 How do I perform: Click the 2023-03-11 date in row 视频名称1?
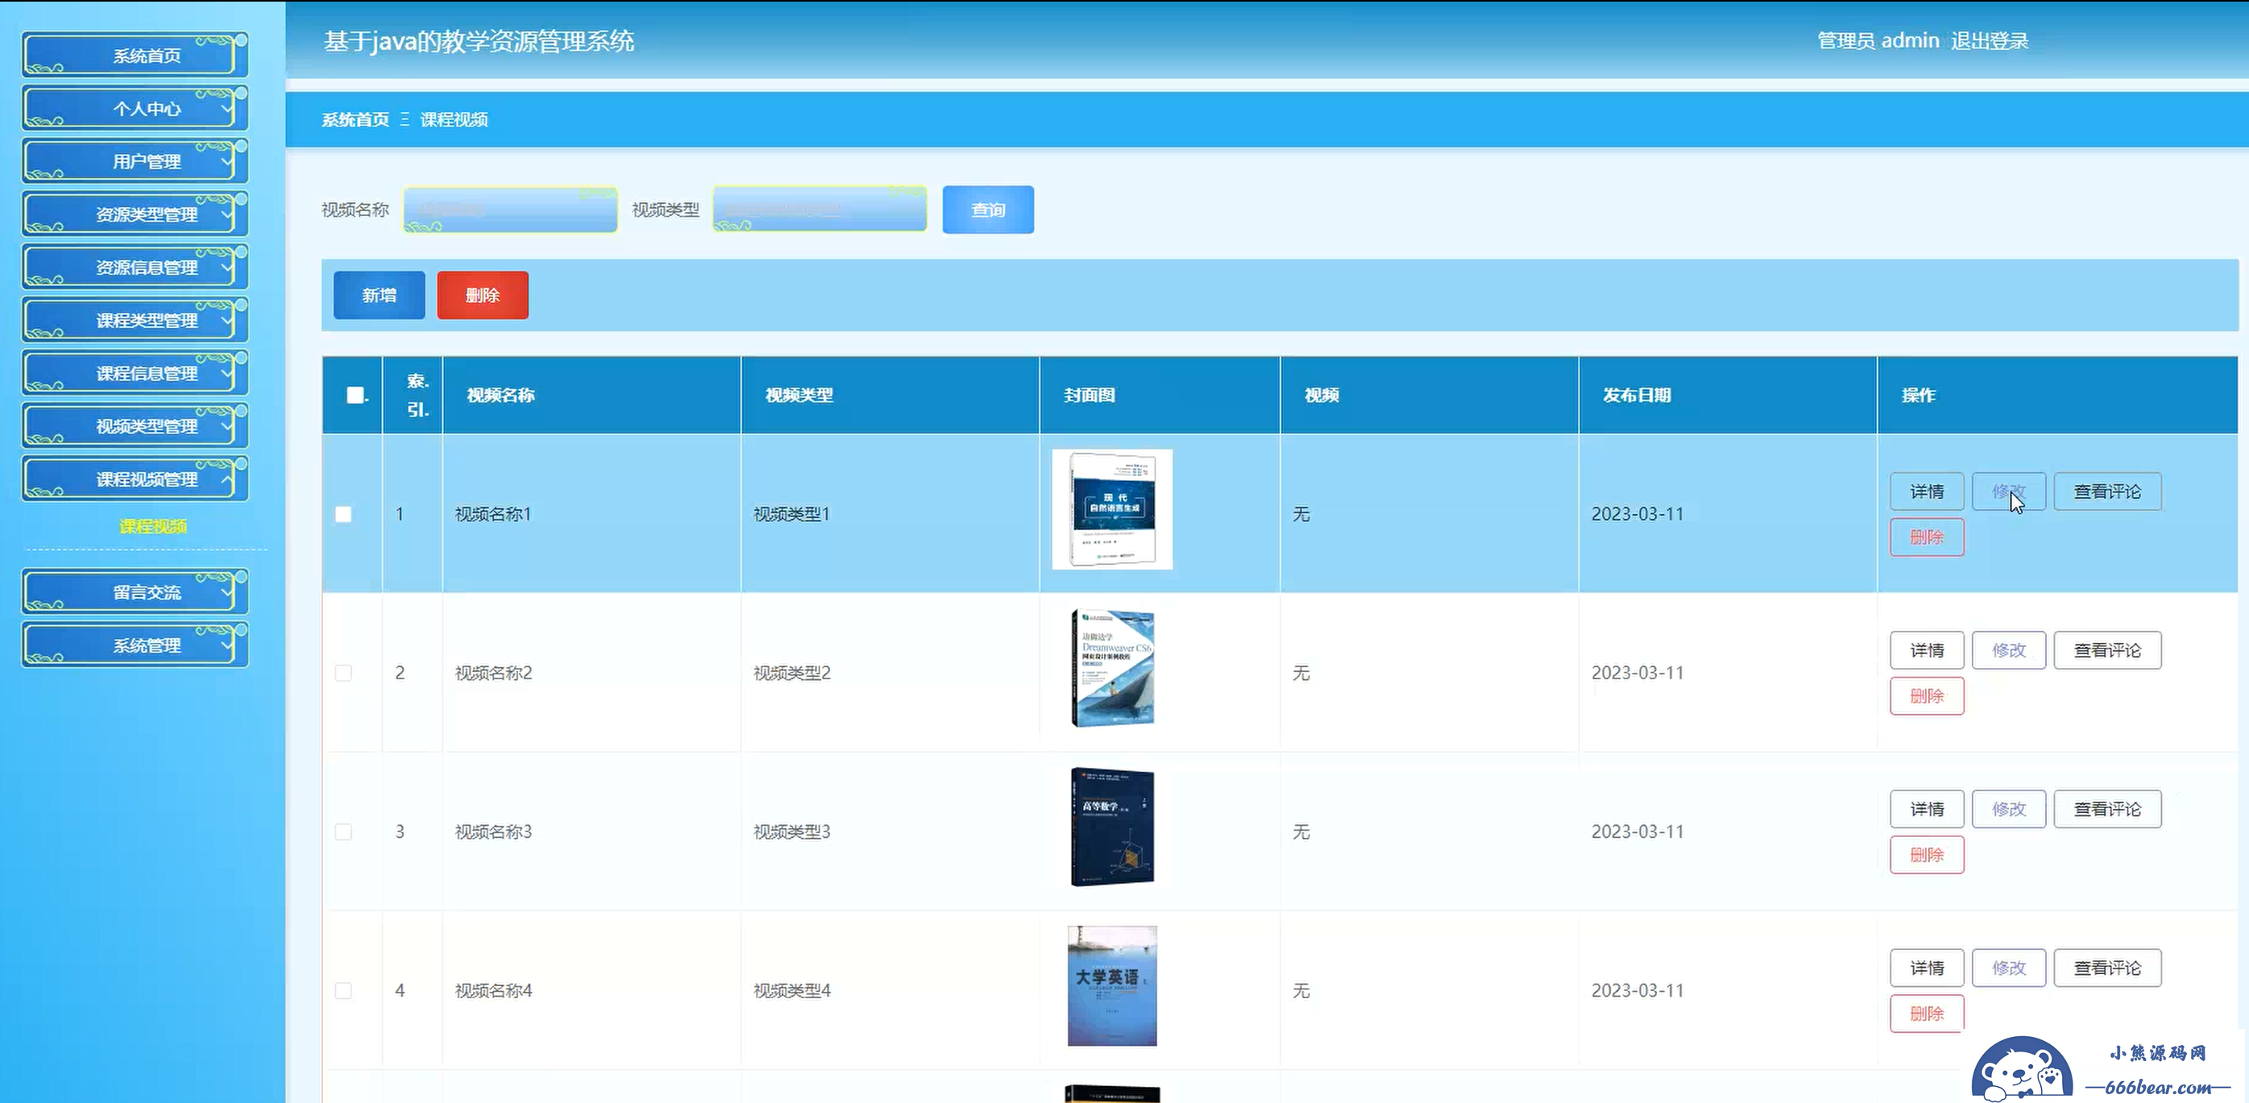(1637, 515)
